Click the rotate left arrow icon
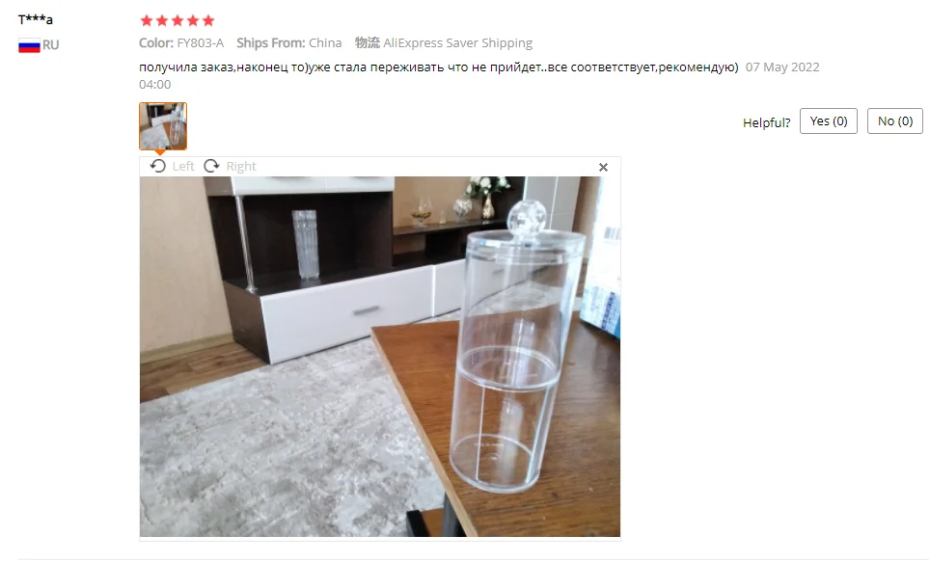Viewport: 930px width, 562px height. coord(158,166)
